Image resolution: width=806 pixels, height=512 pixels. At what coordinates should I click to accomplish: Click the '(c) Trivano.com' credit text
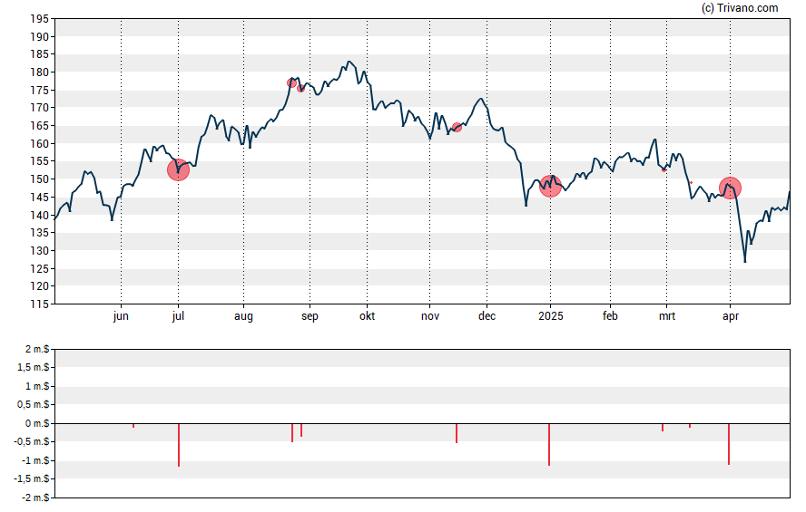point(740,7)
